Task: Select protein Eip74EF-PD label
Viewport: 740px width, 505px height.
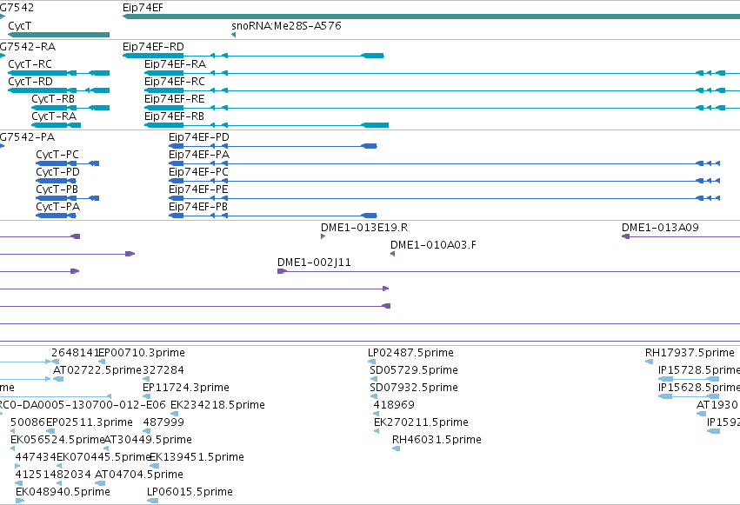Action: 198,137
